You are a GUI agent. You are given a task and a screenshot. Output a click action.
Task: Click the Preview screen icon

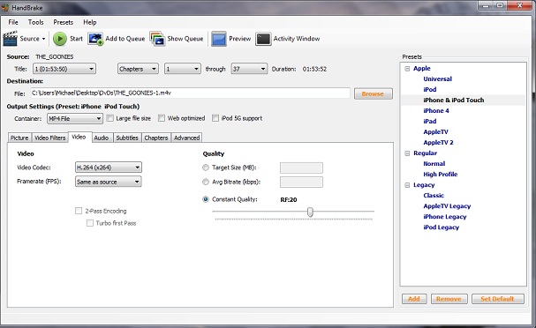(x=218, y=39)
